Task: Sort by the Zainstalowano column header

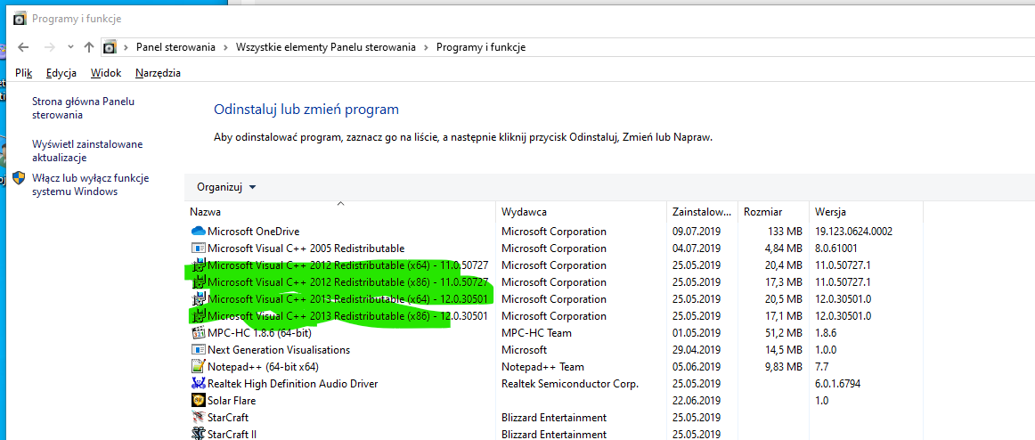Action: (702, 212)
